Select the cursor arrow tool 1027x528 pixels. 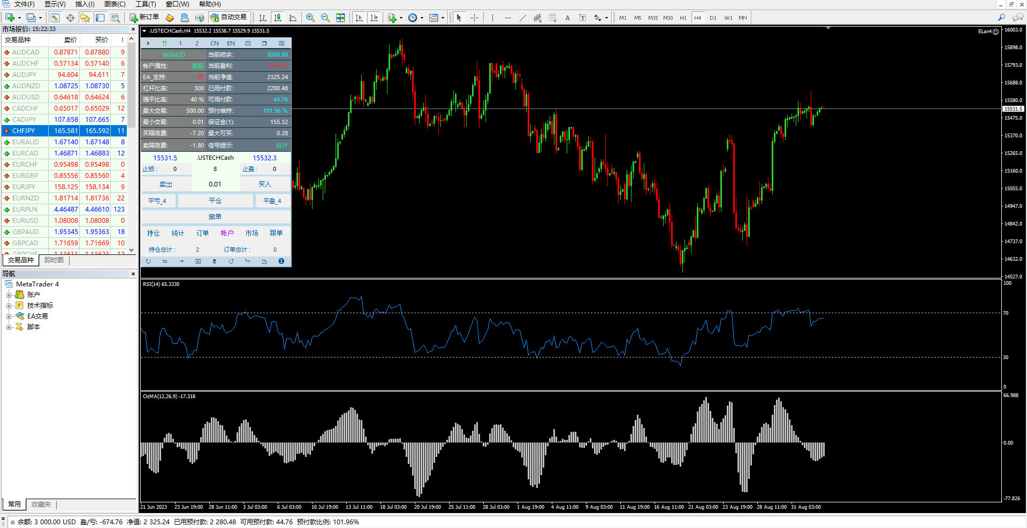click(459, 18)
